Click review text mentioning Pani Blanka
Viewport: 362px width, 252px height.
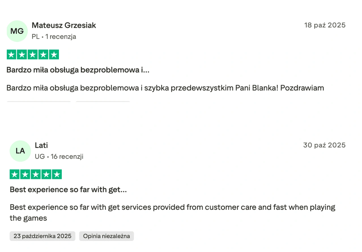point(165,88)
